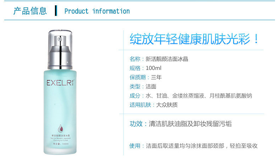Click the transparent bottle cap
The height and width of the screenshot is (161, 280).
point(60,50)
